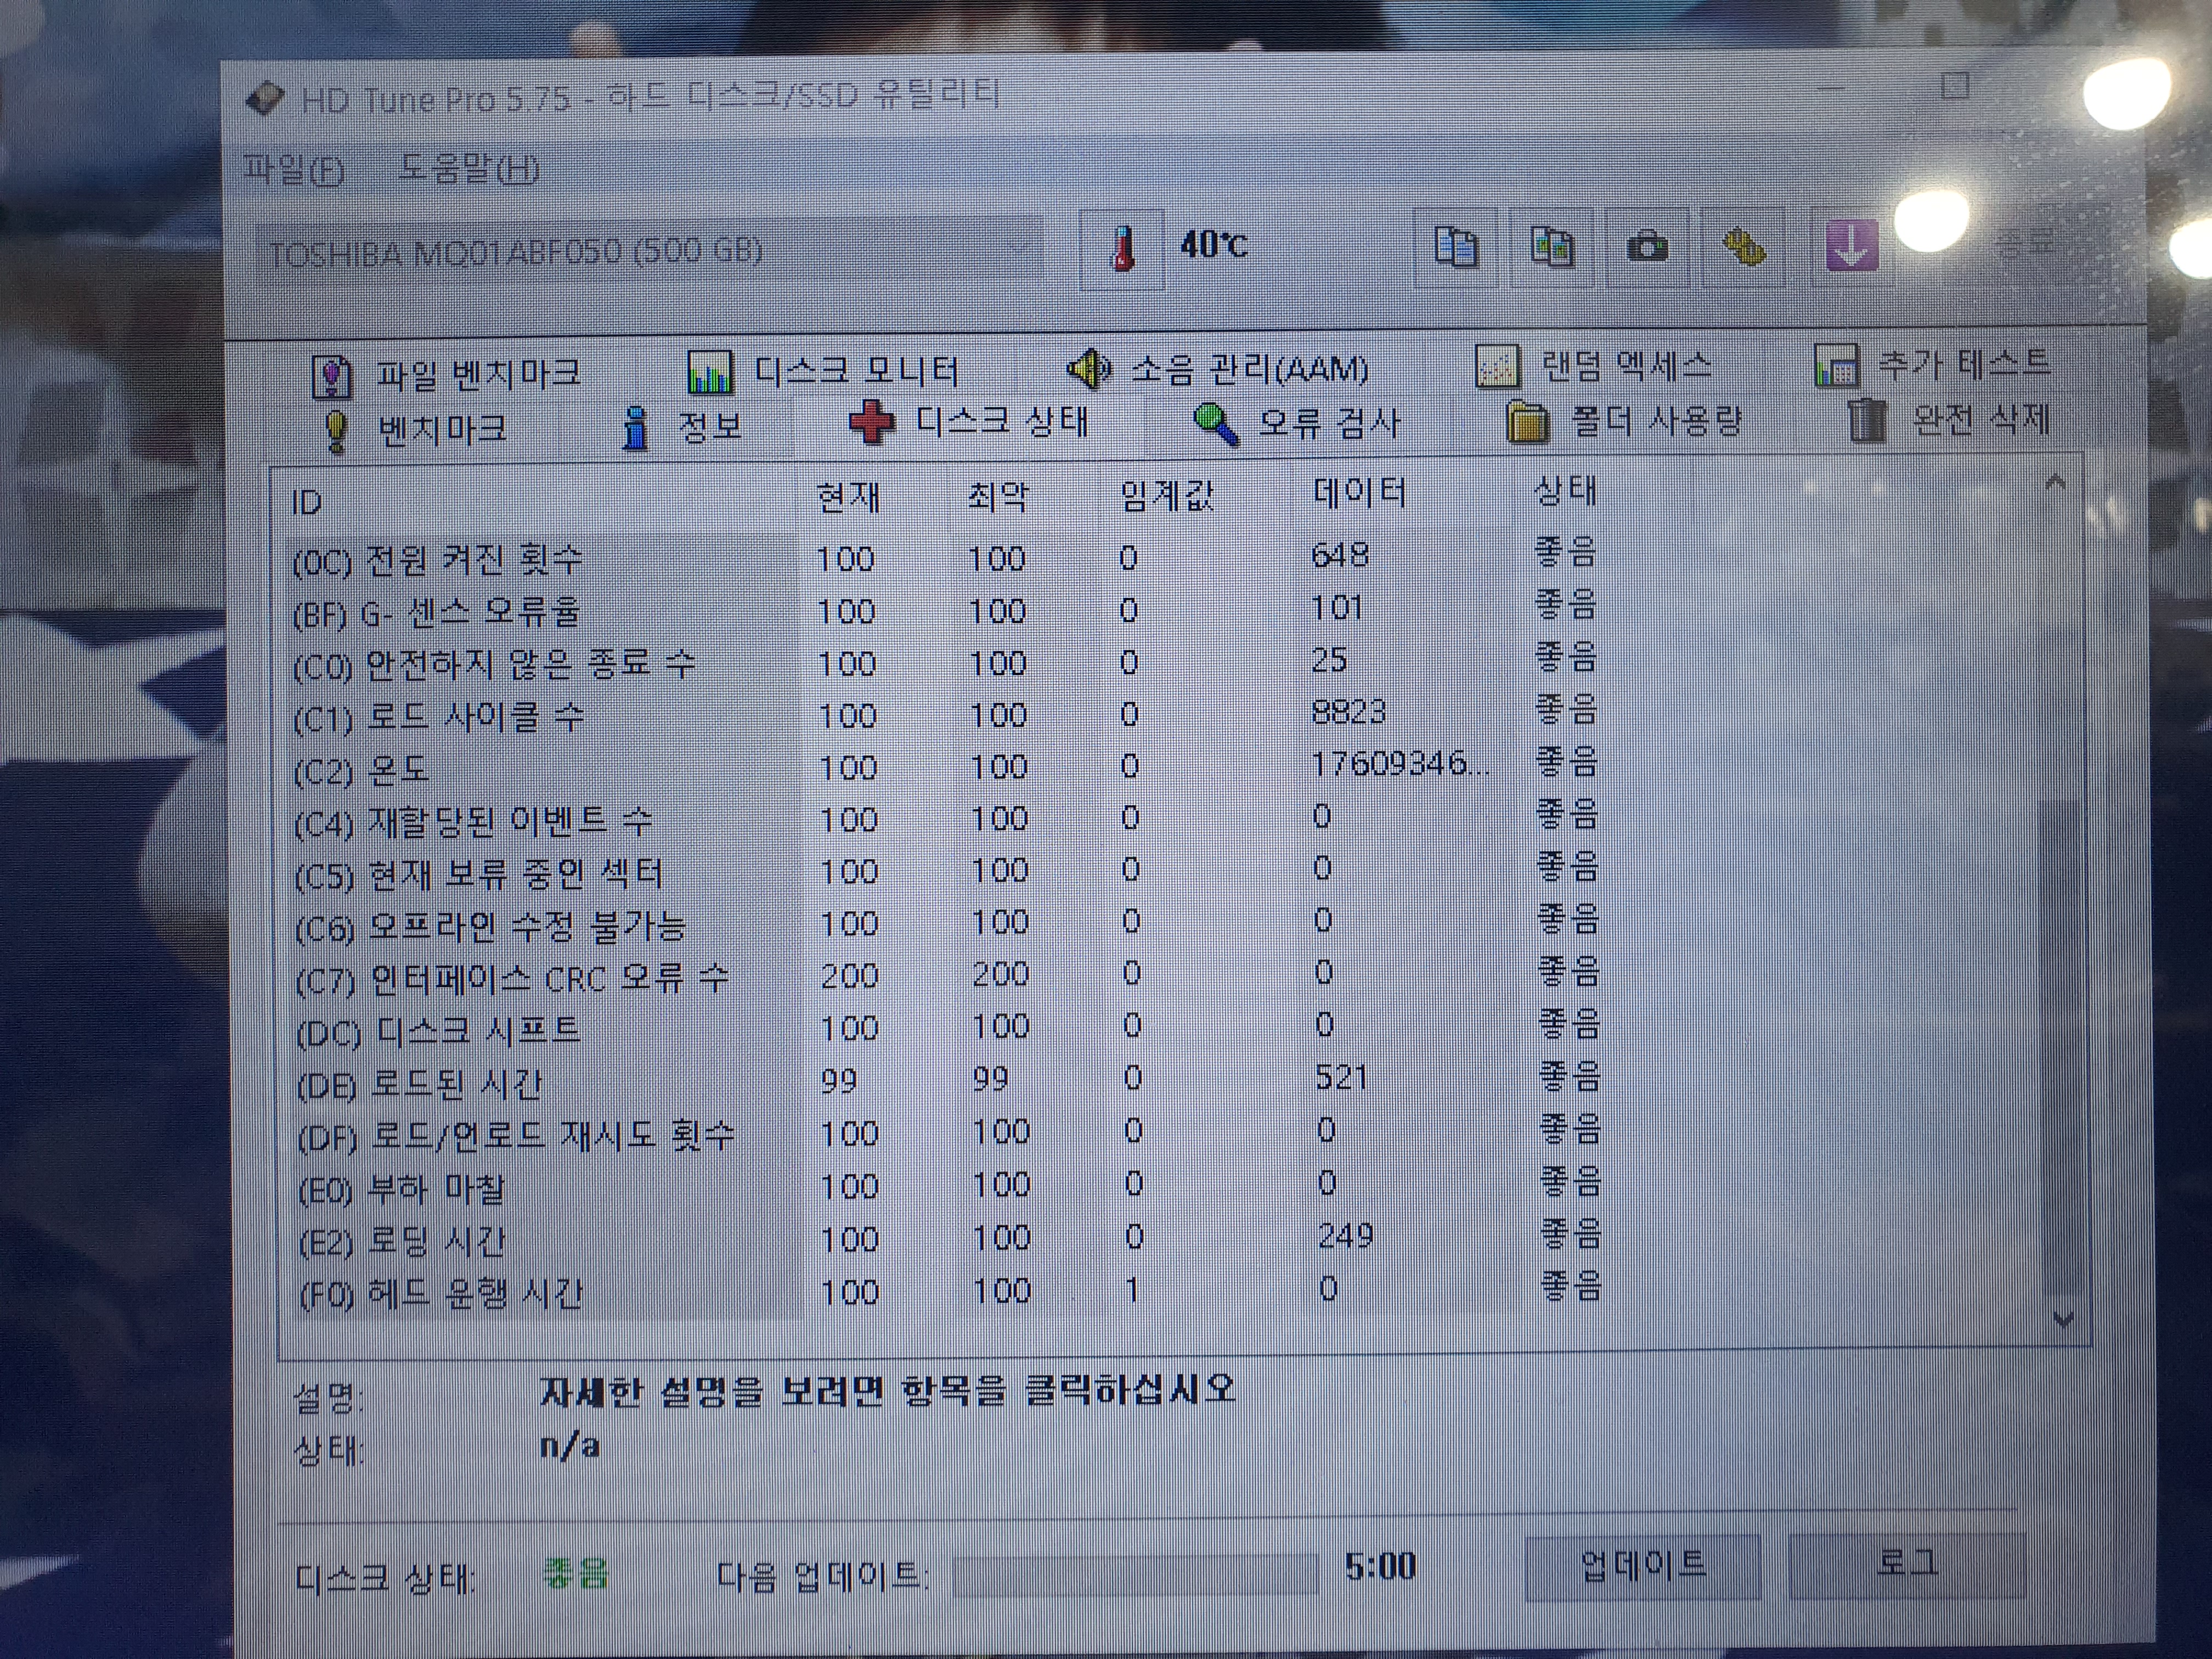
Task: Click the 다음 업데이트 progress bar
Action: coord(1135,1574)
